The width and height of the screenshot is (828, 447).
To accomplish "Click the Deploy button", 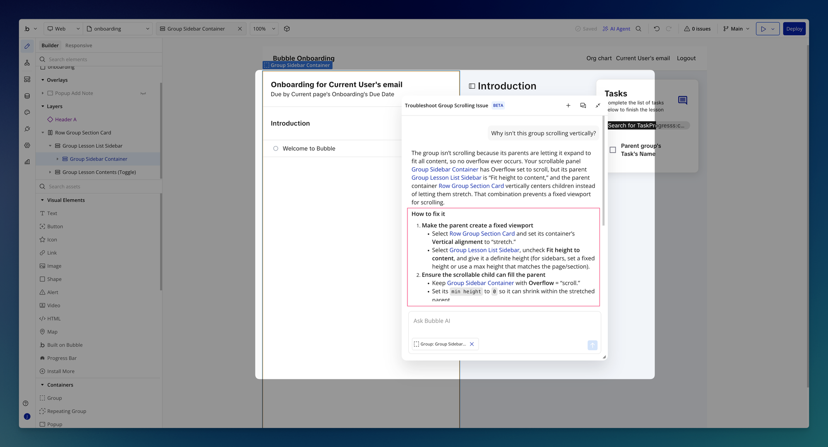I will coord(794,29).
